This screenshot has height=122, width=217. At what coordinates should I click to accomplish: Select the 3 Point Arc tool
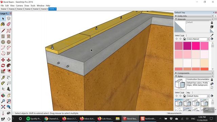3,54
